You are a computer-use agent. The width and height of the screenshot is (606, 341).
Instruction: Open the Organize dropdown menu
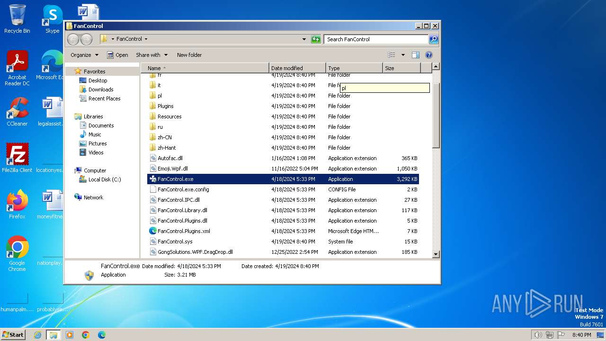point(85,55)
